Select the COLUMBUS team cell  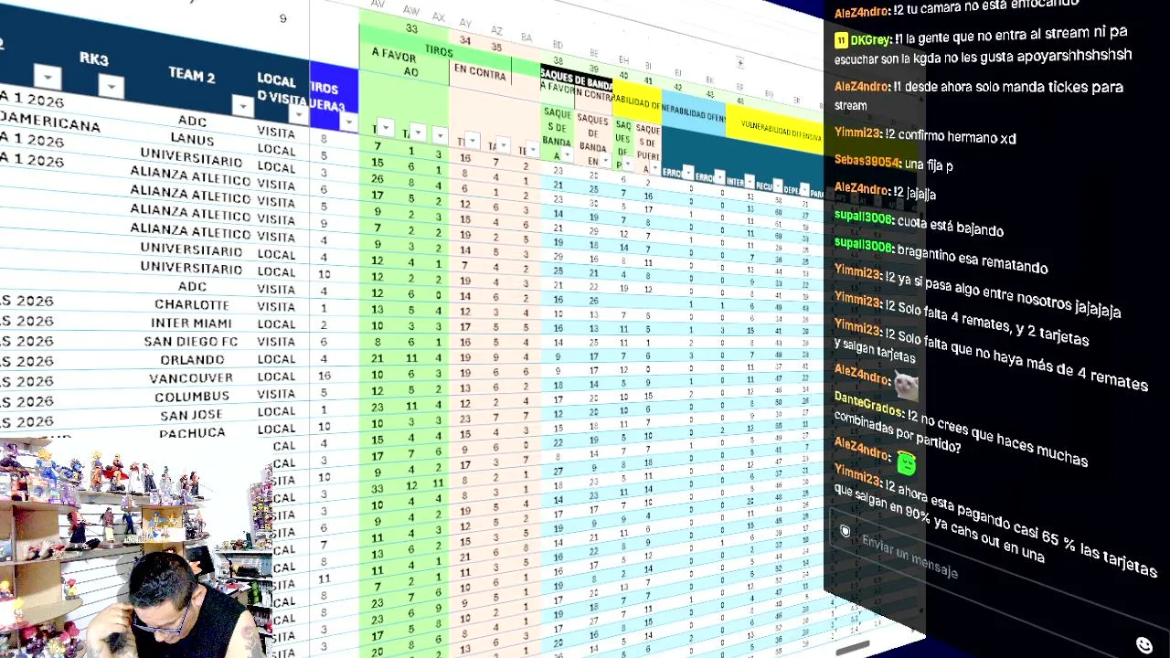[192, 396]
